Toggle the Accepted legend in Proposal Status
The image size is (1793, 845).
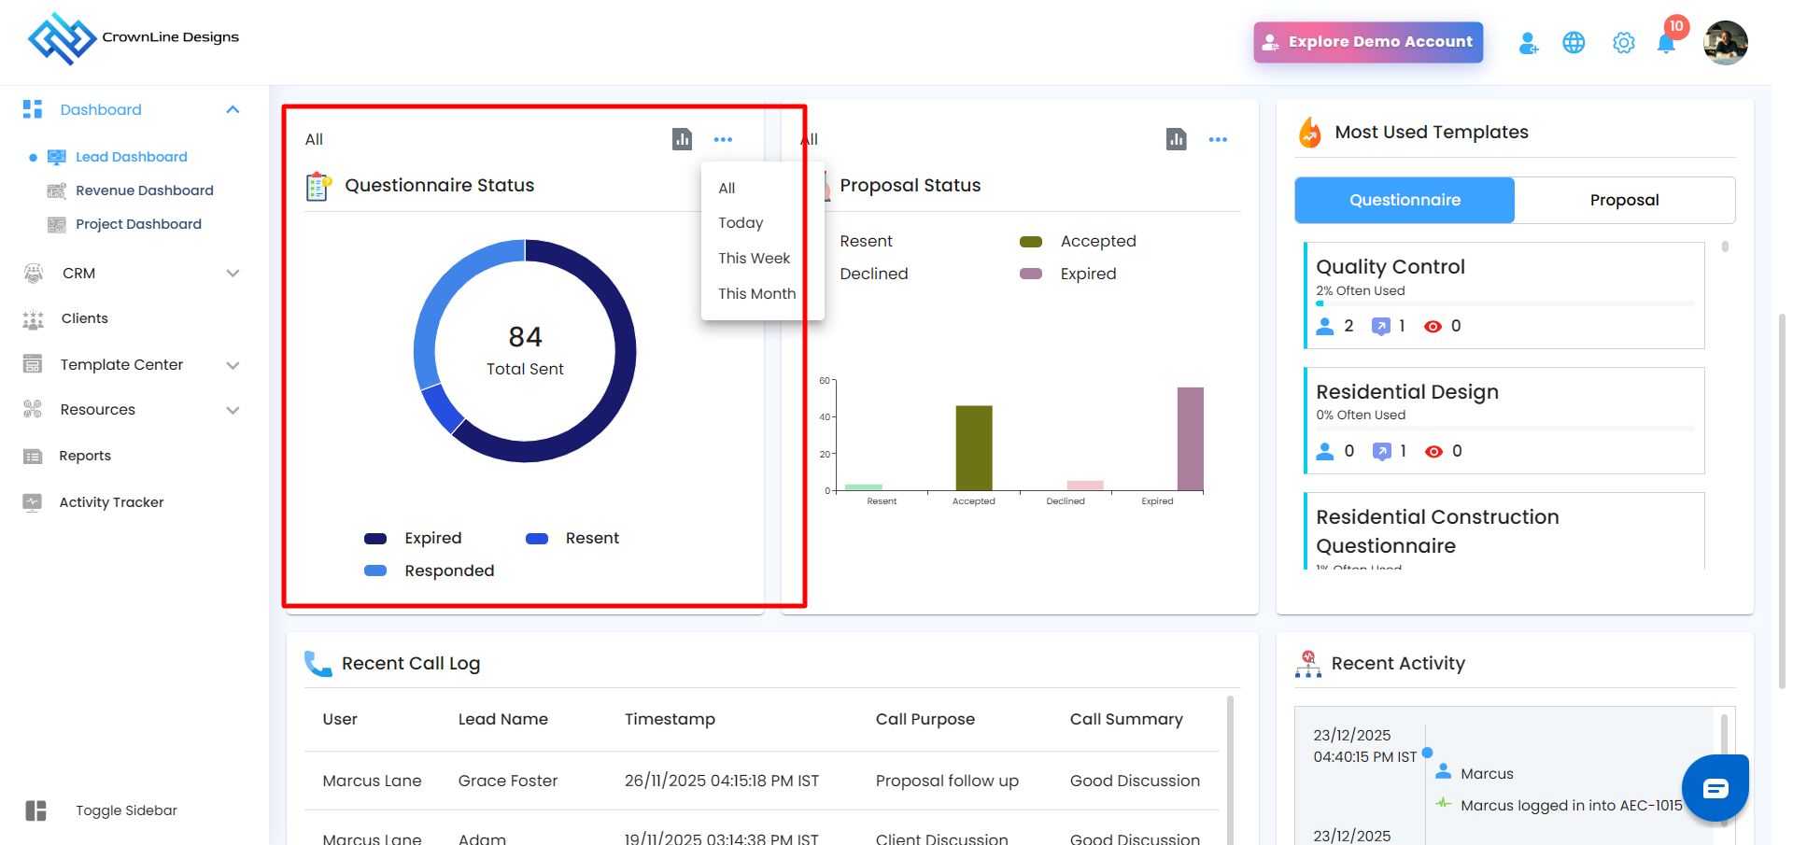1080,241
